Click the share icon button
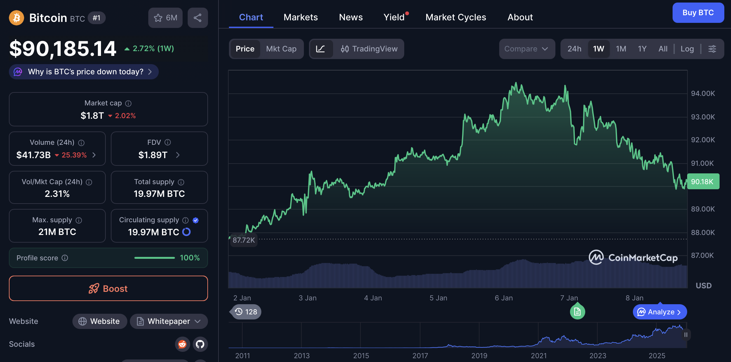This screenshot has height=362, width=731. tap(198, 18)
